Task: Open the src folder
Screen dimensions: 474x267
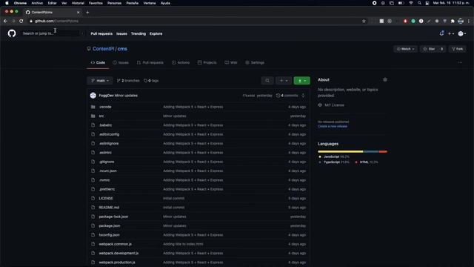Action: pos(101,116)
